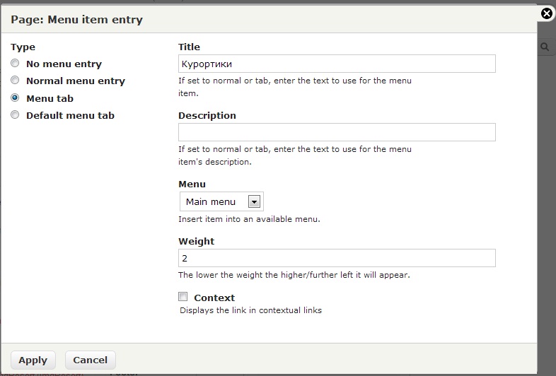Apply the menu item settings
Viewport: 556px width, 376px height.
click(33, 360)
